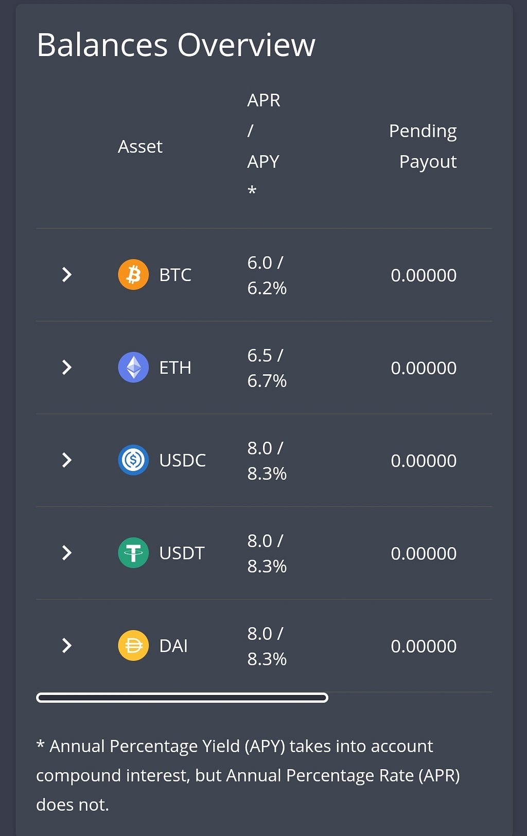Screen dimensions: 527x836
Task: Click the DAI pending payout amount
Action: click(424, 646)
